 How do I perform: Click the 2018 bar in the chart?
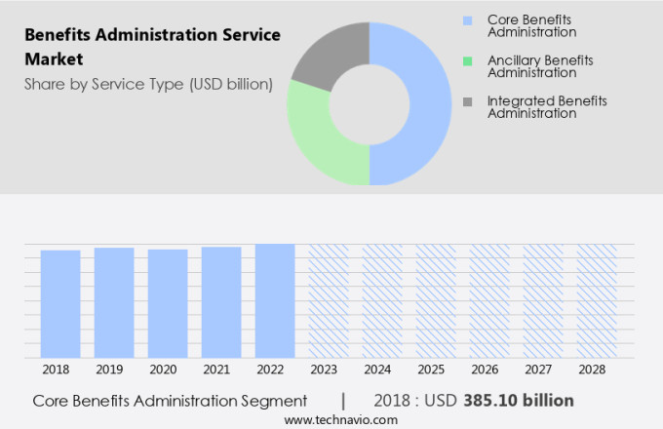[x=60, y=303]
